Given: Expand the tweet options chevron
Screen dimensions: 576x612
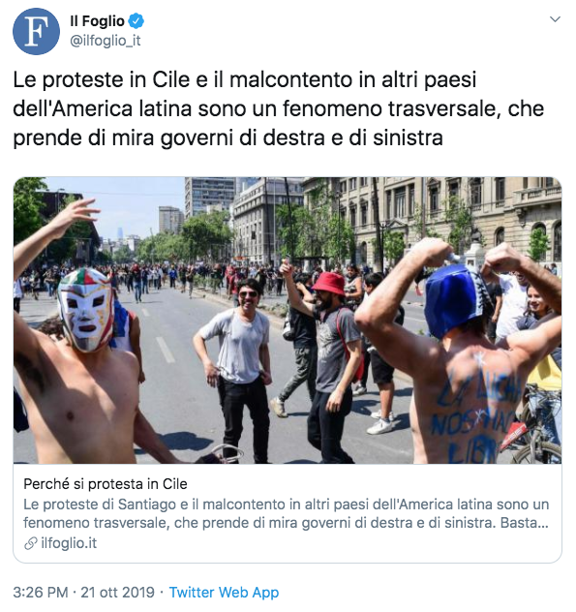Looking at the screenshot, I should (555, 19).
